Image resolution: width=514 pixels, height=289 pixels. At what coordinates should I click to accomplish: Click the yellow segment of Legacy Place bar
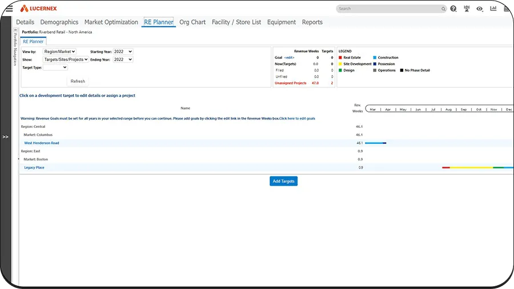pyautogui.click(x=471, y=168)
